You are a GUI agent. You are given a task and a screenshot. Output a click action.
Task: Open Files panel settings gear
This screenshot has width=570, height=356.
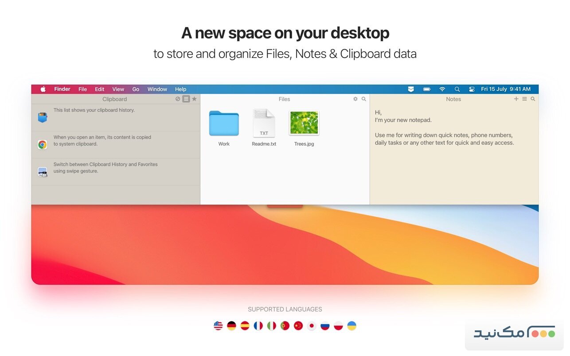[x=355, y=99]
